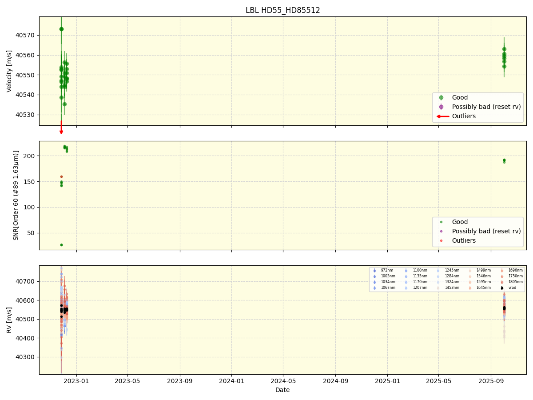This screenshot has height=400, width=533.
Task: Click the 2023-01 date tick label
Action: [x=76, y=381]
